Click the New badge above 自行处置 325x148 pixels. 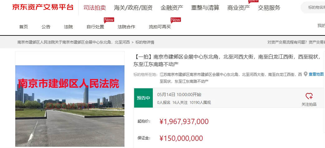[x=109, y=20]
